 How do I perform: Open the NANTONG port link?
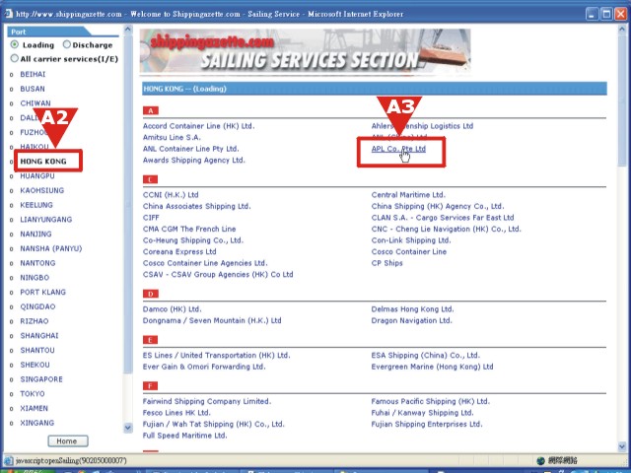point(37,263)
